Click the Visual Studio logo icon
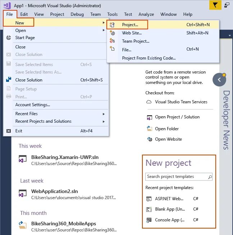 [7, 5]
